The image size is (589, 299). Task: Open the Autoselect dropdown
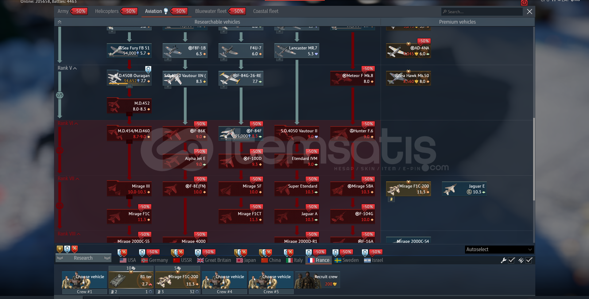coord(499,249)
